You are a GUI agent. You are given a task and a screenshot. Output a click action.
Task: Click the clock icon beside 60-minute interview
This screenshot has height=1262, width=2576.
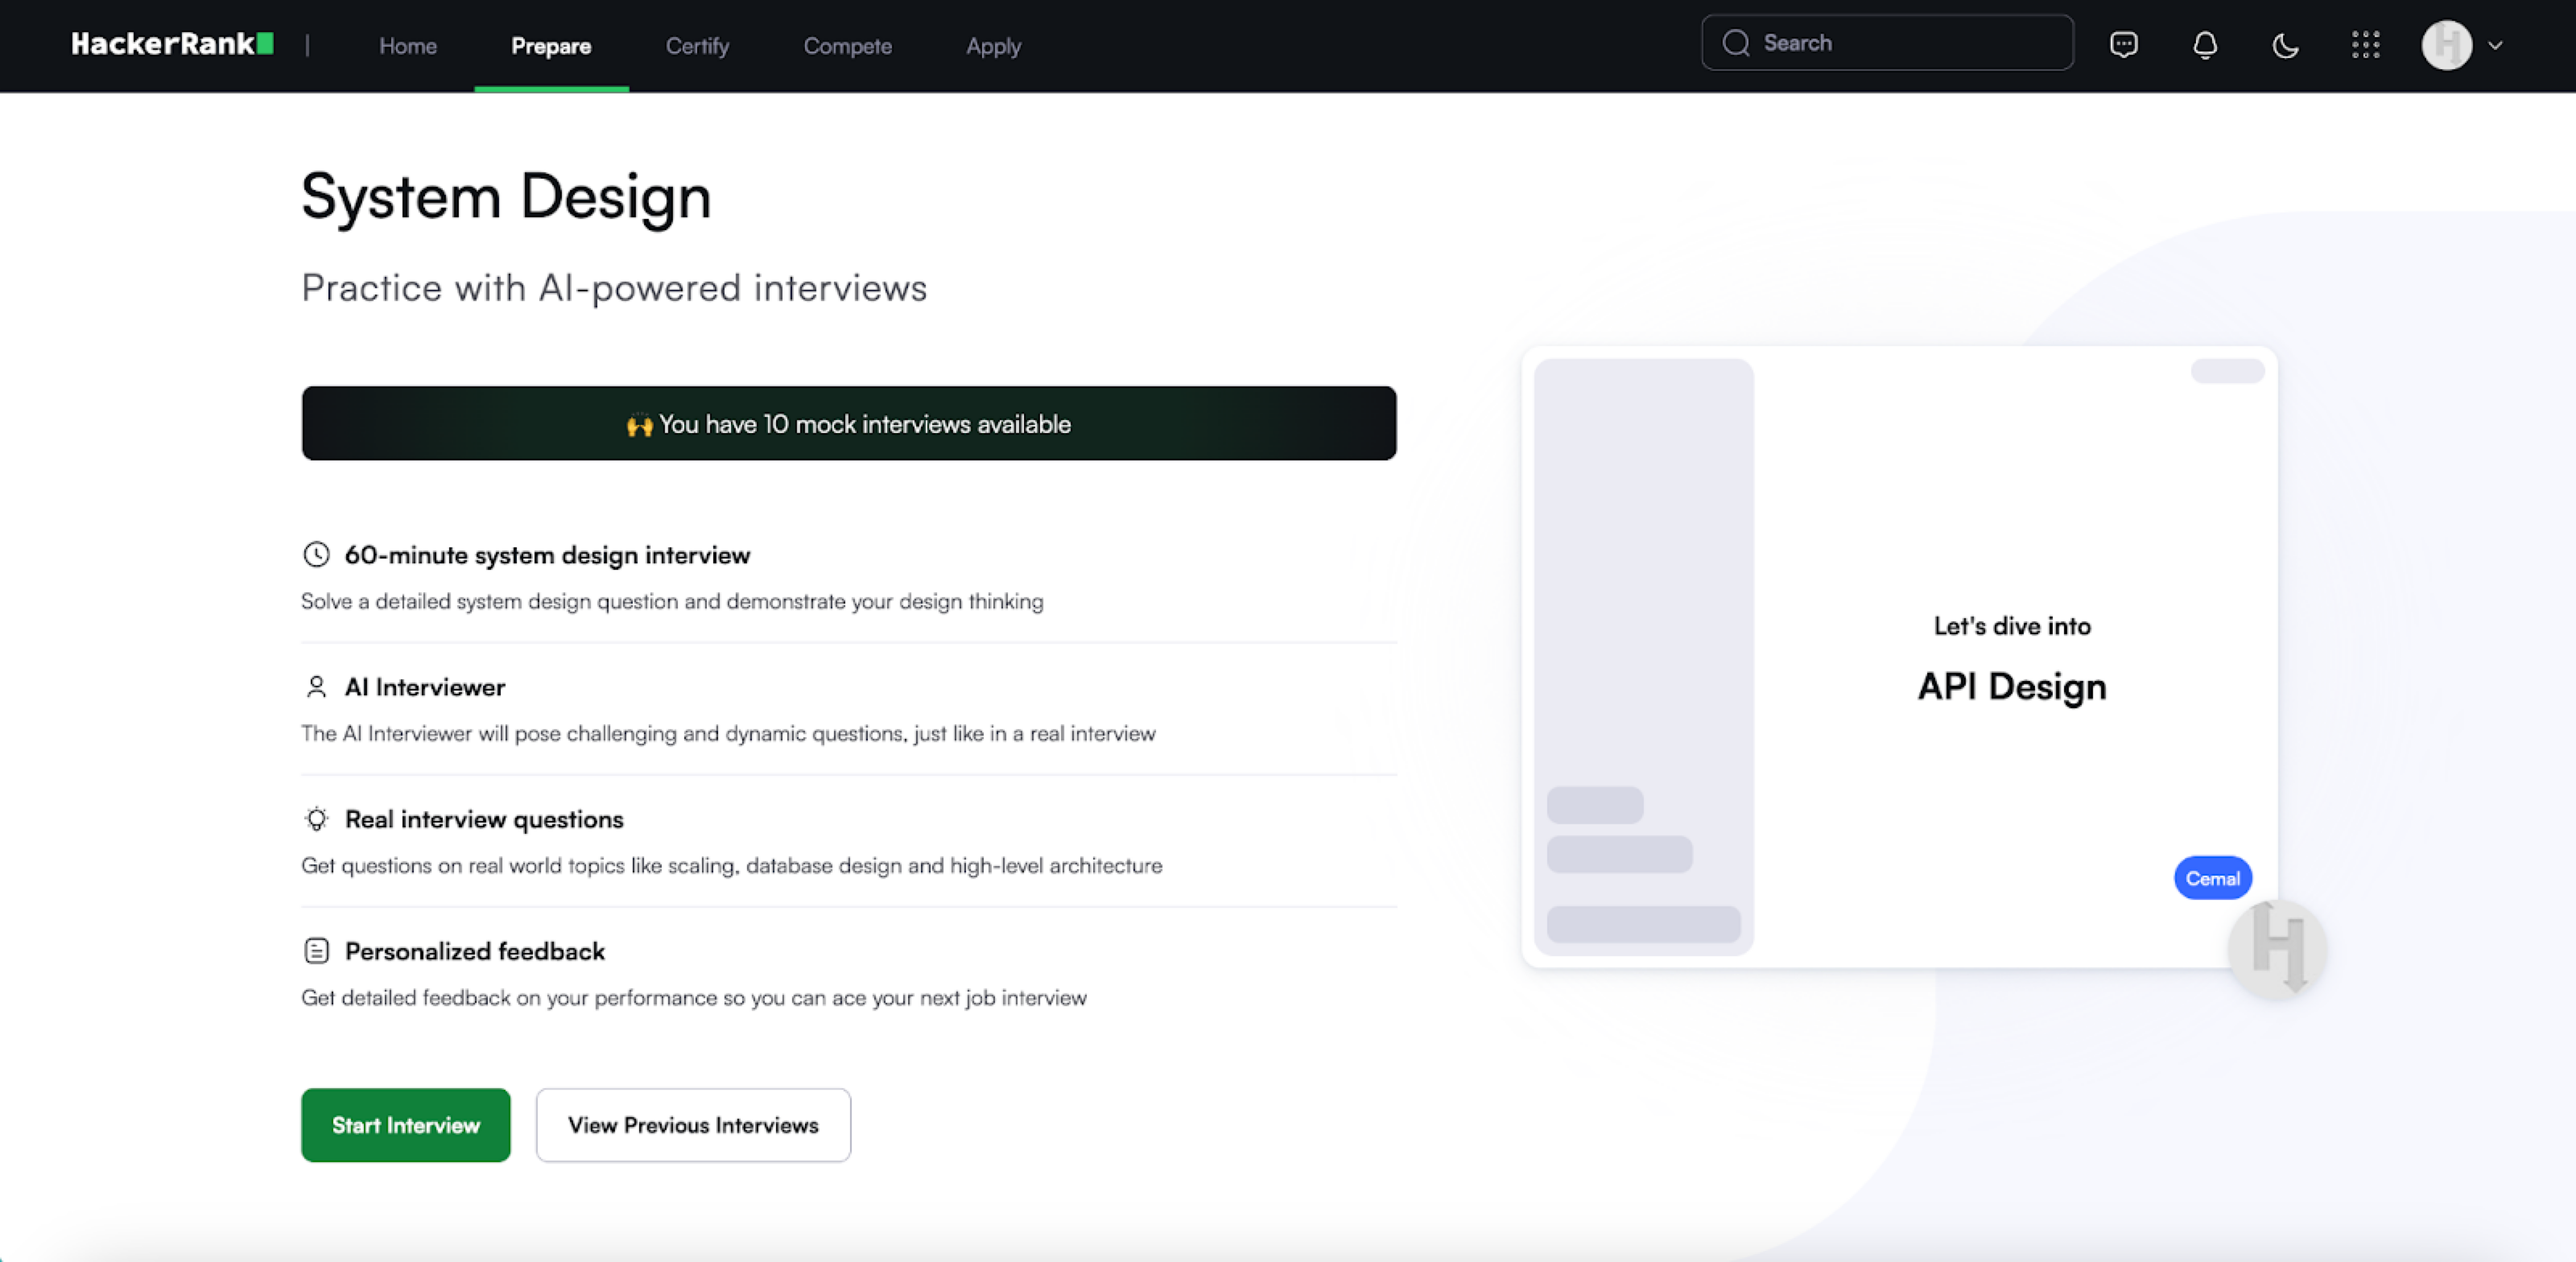tap(316, 554)
